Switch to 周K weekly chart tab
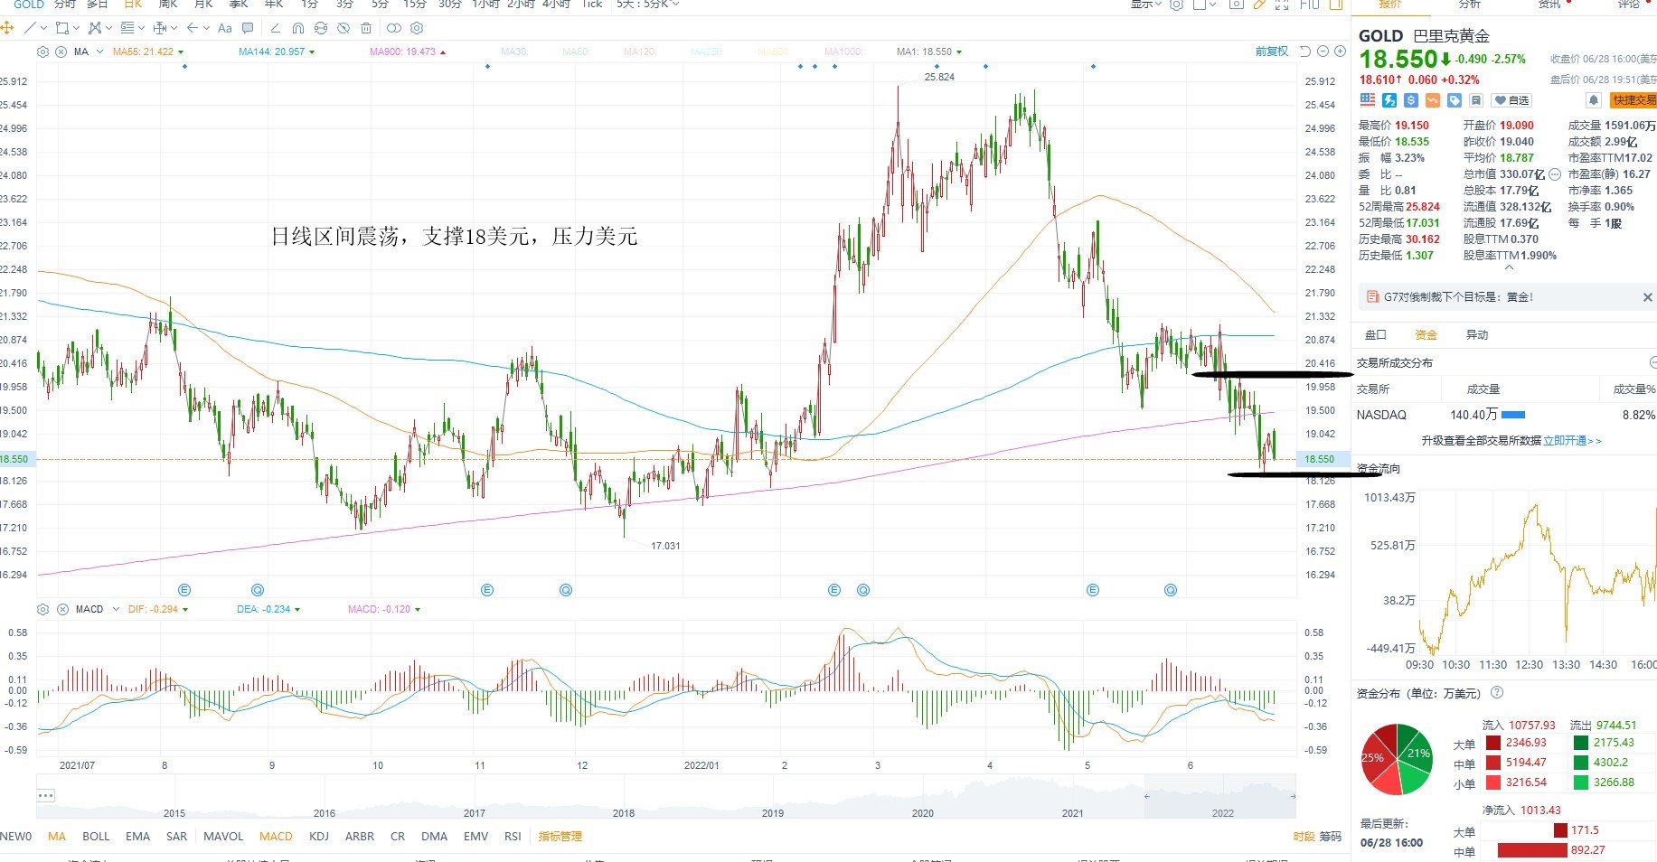Screen dimensions: 1657x862 point(168,5)
